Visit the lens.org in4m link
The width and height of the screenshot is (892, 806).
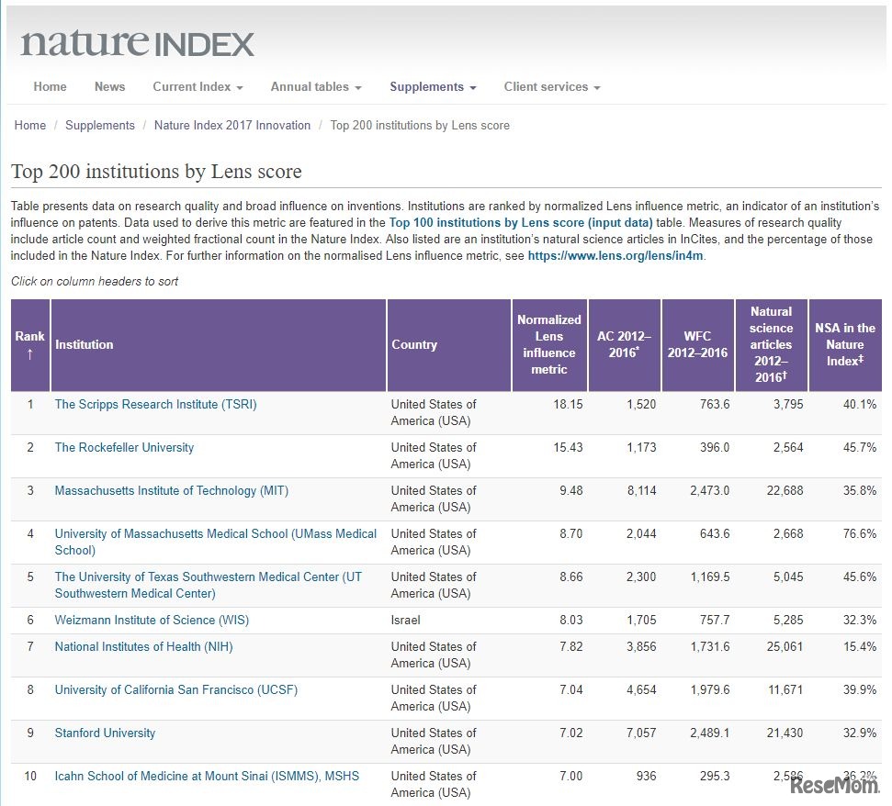615,256
